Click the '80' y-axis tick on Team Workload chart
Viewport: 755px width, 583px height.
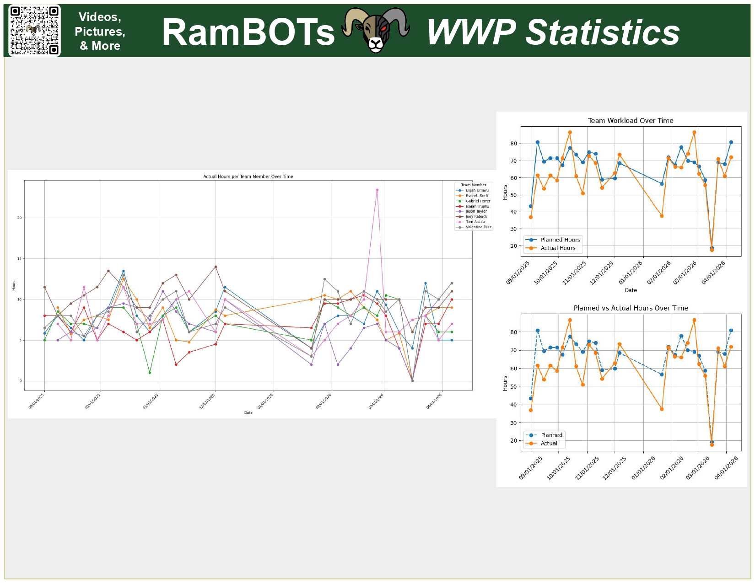click(514, 144)
